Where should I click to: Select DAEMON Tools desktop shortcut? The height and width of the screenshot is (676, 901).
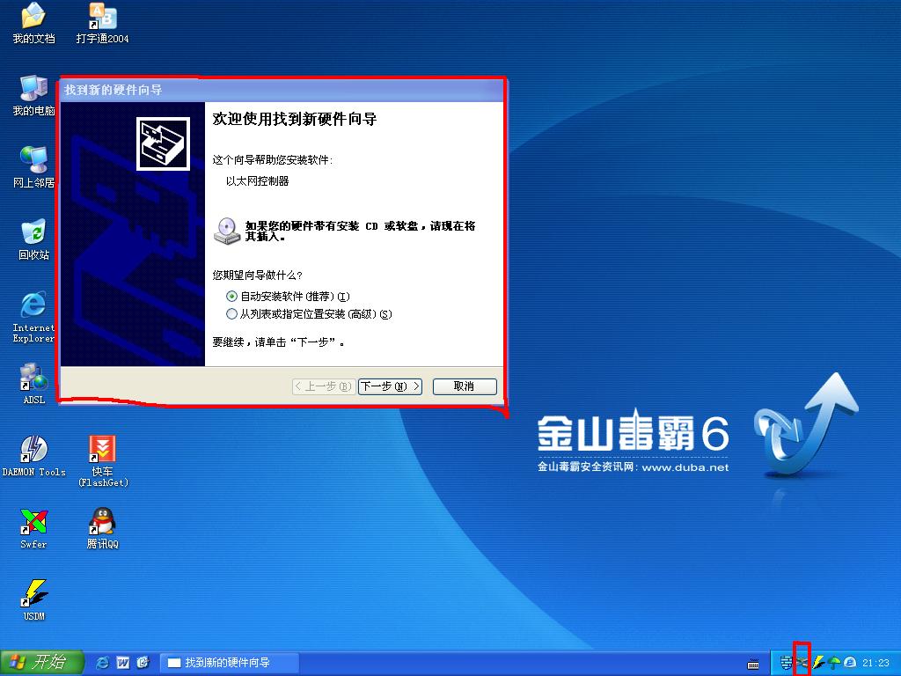pyautogui.click(x=33, y=456)
